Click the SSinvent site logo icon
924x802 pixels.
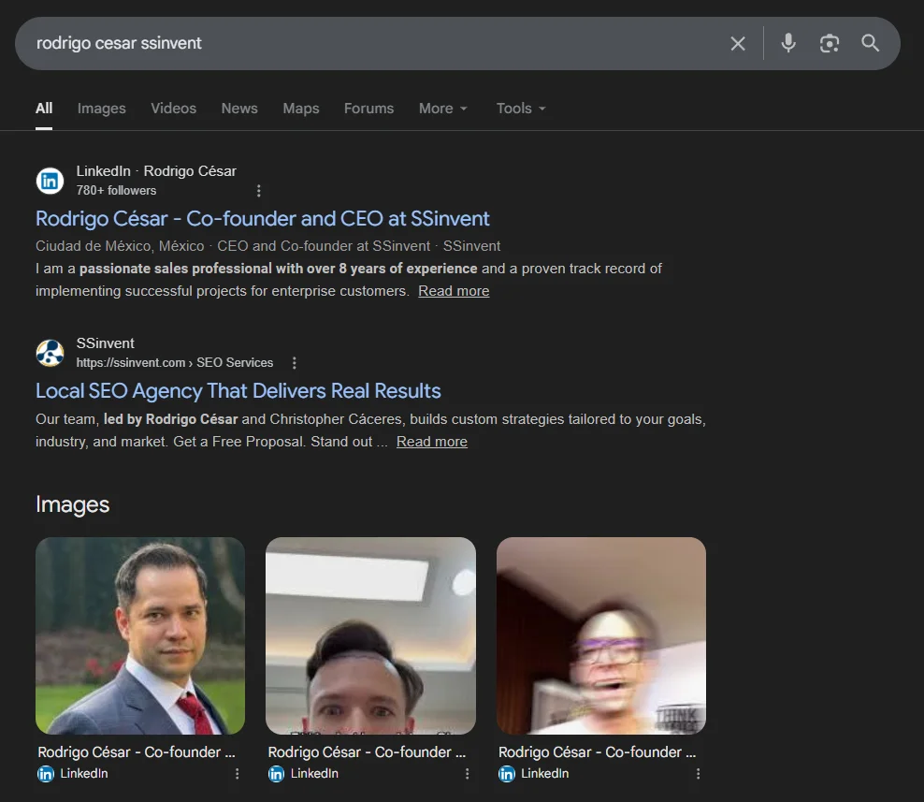pos(50,353)
